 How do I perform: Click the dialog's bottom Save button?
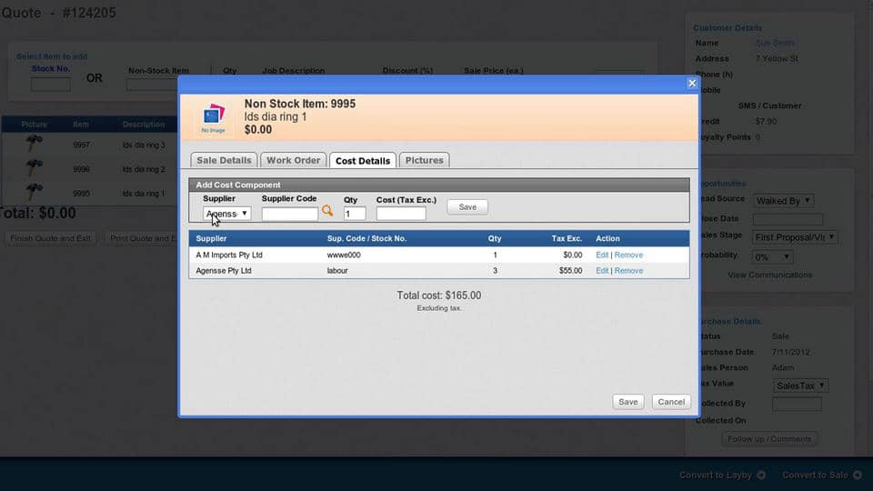(628, 402)
